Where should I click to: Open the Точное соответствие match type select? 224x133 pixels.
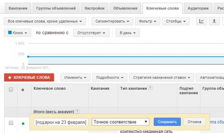pos(120,122)
